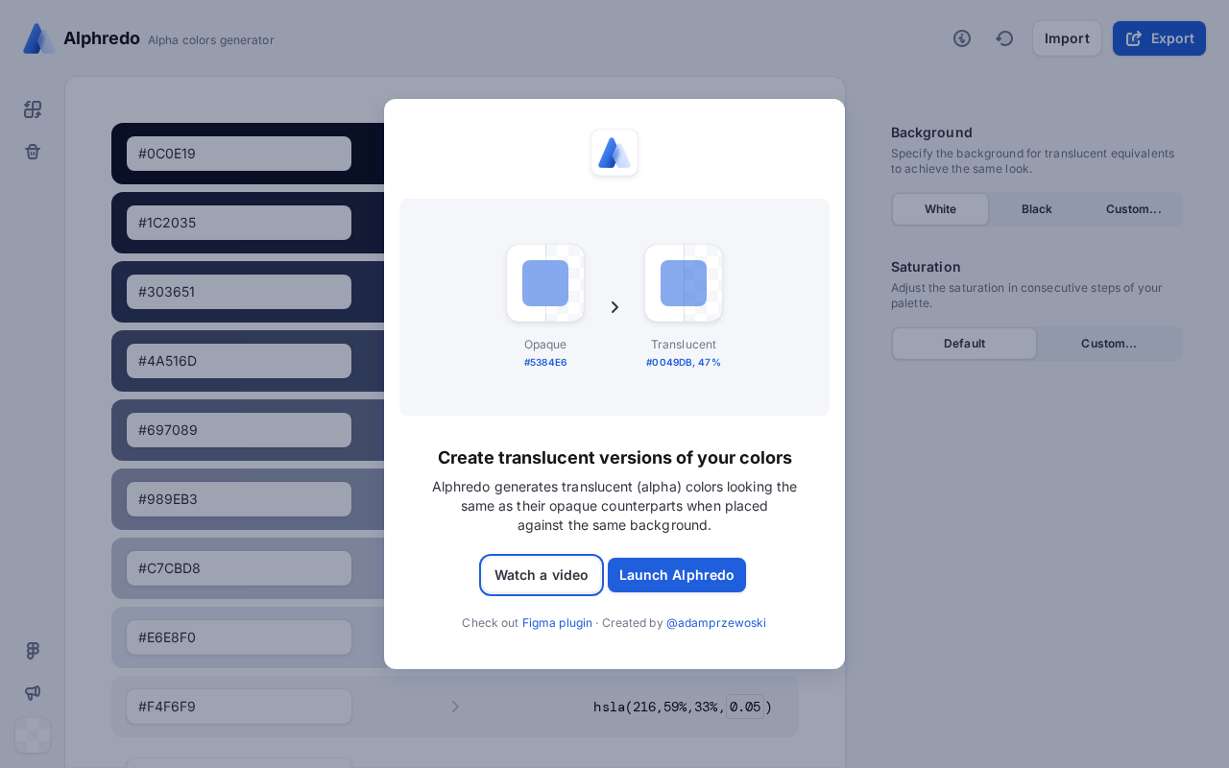The image size is (1229, 768).
Task: Click the #5384E6 opaque color code
Action: [545, 363]
